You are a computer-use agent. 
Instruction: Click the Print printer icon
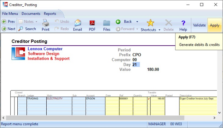[46, 23]
